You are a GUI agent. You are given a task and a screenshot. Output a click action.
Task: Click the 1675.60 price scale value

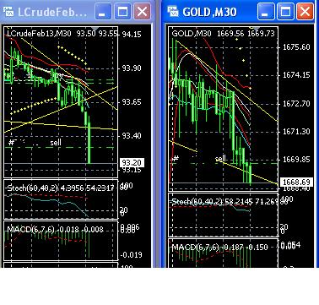tap(296, 46)
